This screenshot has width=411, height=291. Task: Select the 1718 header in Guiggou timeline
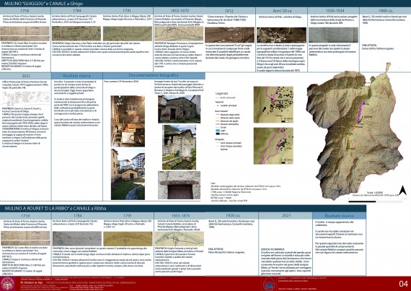pyautogui.click(x=25, y=11)
